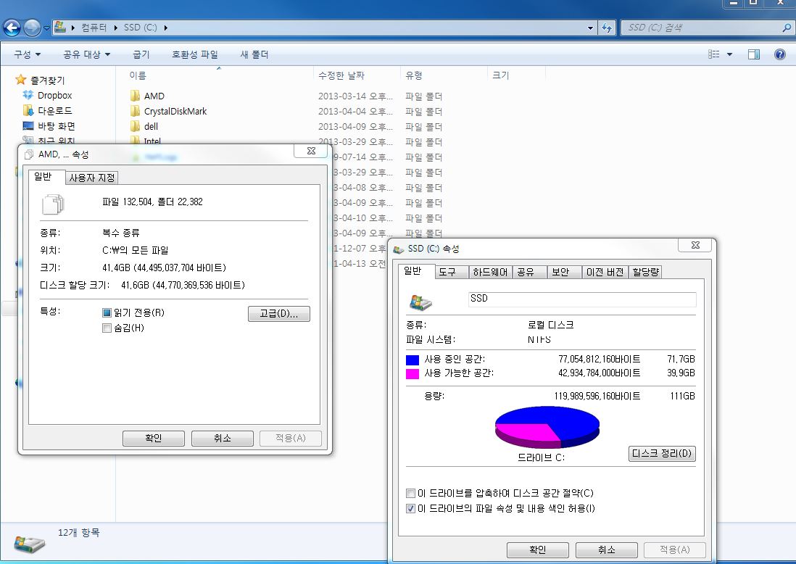Viewport: 796px width, 564px height.
Task: Select the AMD folder icon
Action: pyautogui.click(x=135, y=96)
